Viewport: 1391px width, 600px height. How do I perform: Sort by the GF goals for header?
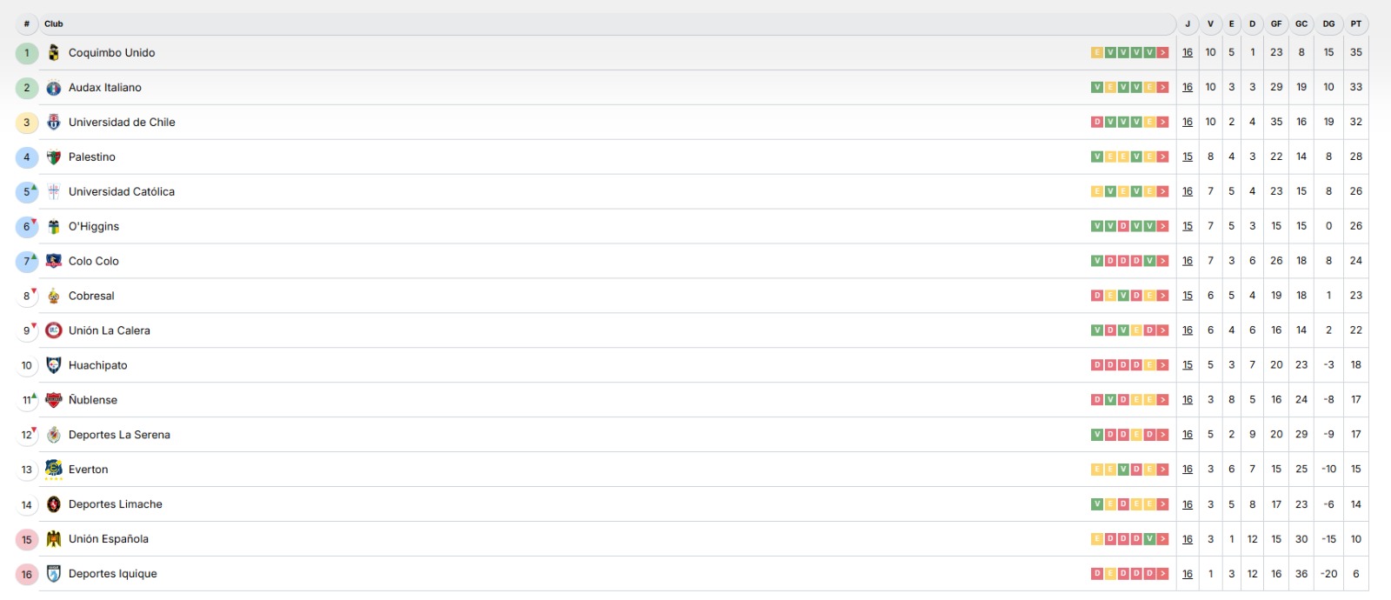[x=1276, y=23]
